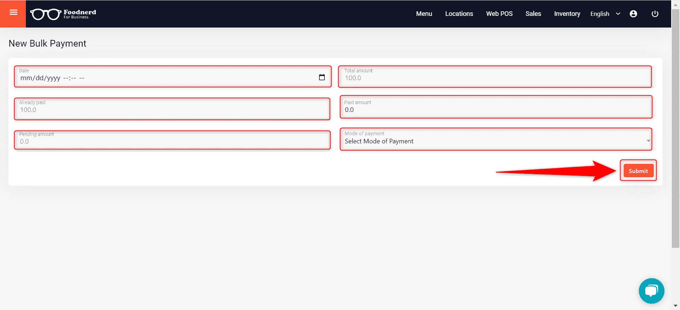Viewport: 680px width, 310px height.
Task: Click the scrollbar up arrow
Action: pos(675,5)
